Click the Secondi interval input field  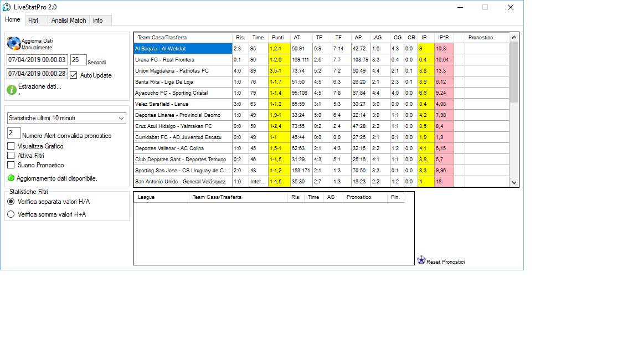[78, 60]
